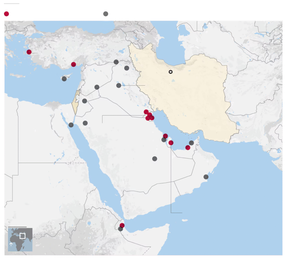Click the gray dot on Cyprus
Screen dimensions: 287x260
pos(64,79)
